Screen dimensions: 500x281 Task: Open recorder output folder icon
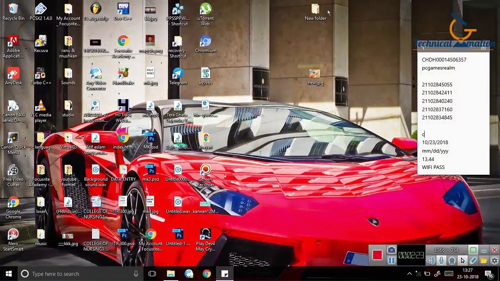pos(484,260)
